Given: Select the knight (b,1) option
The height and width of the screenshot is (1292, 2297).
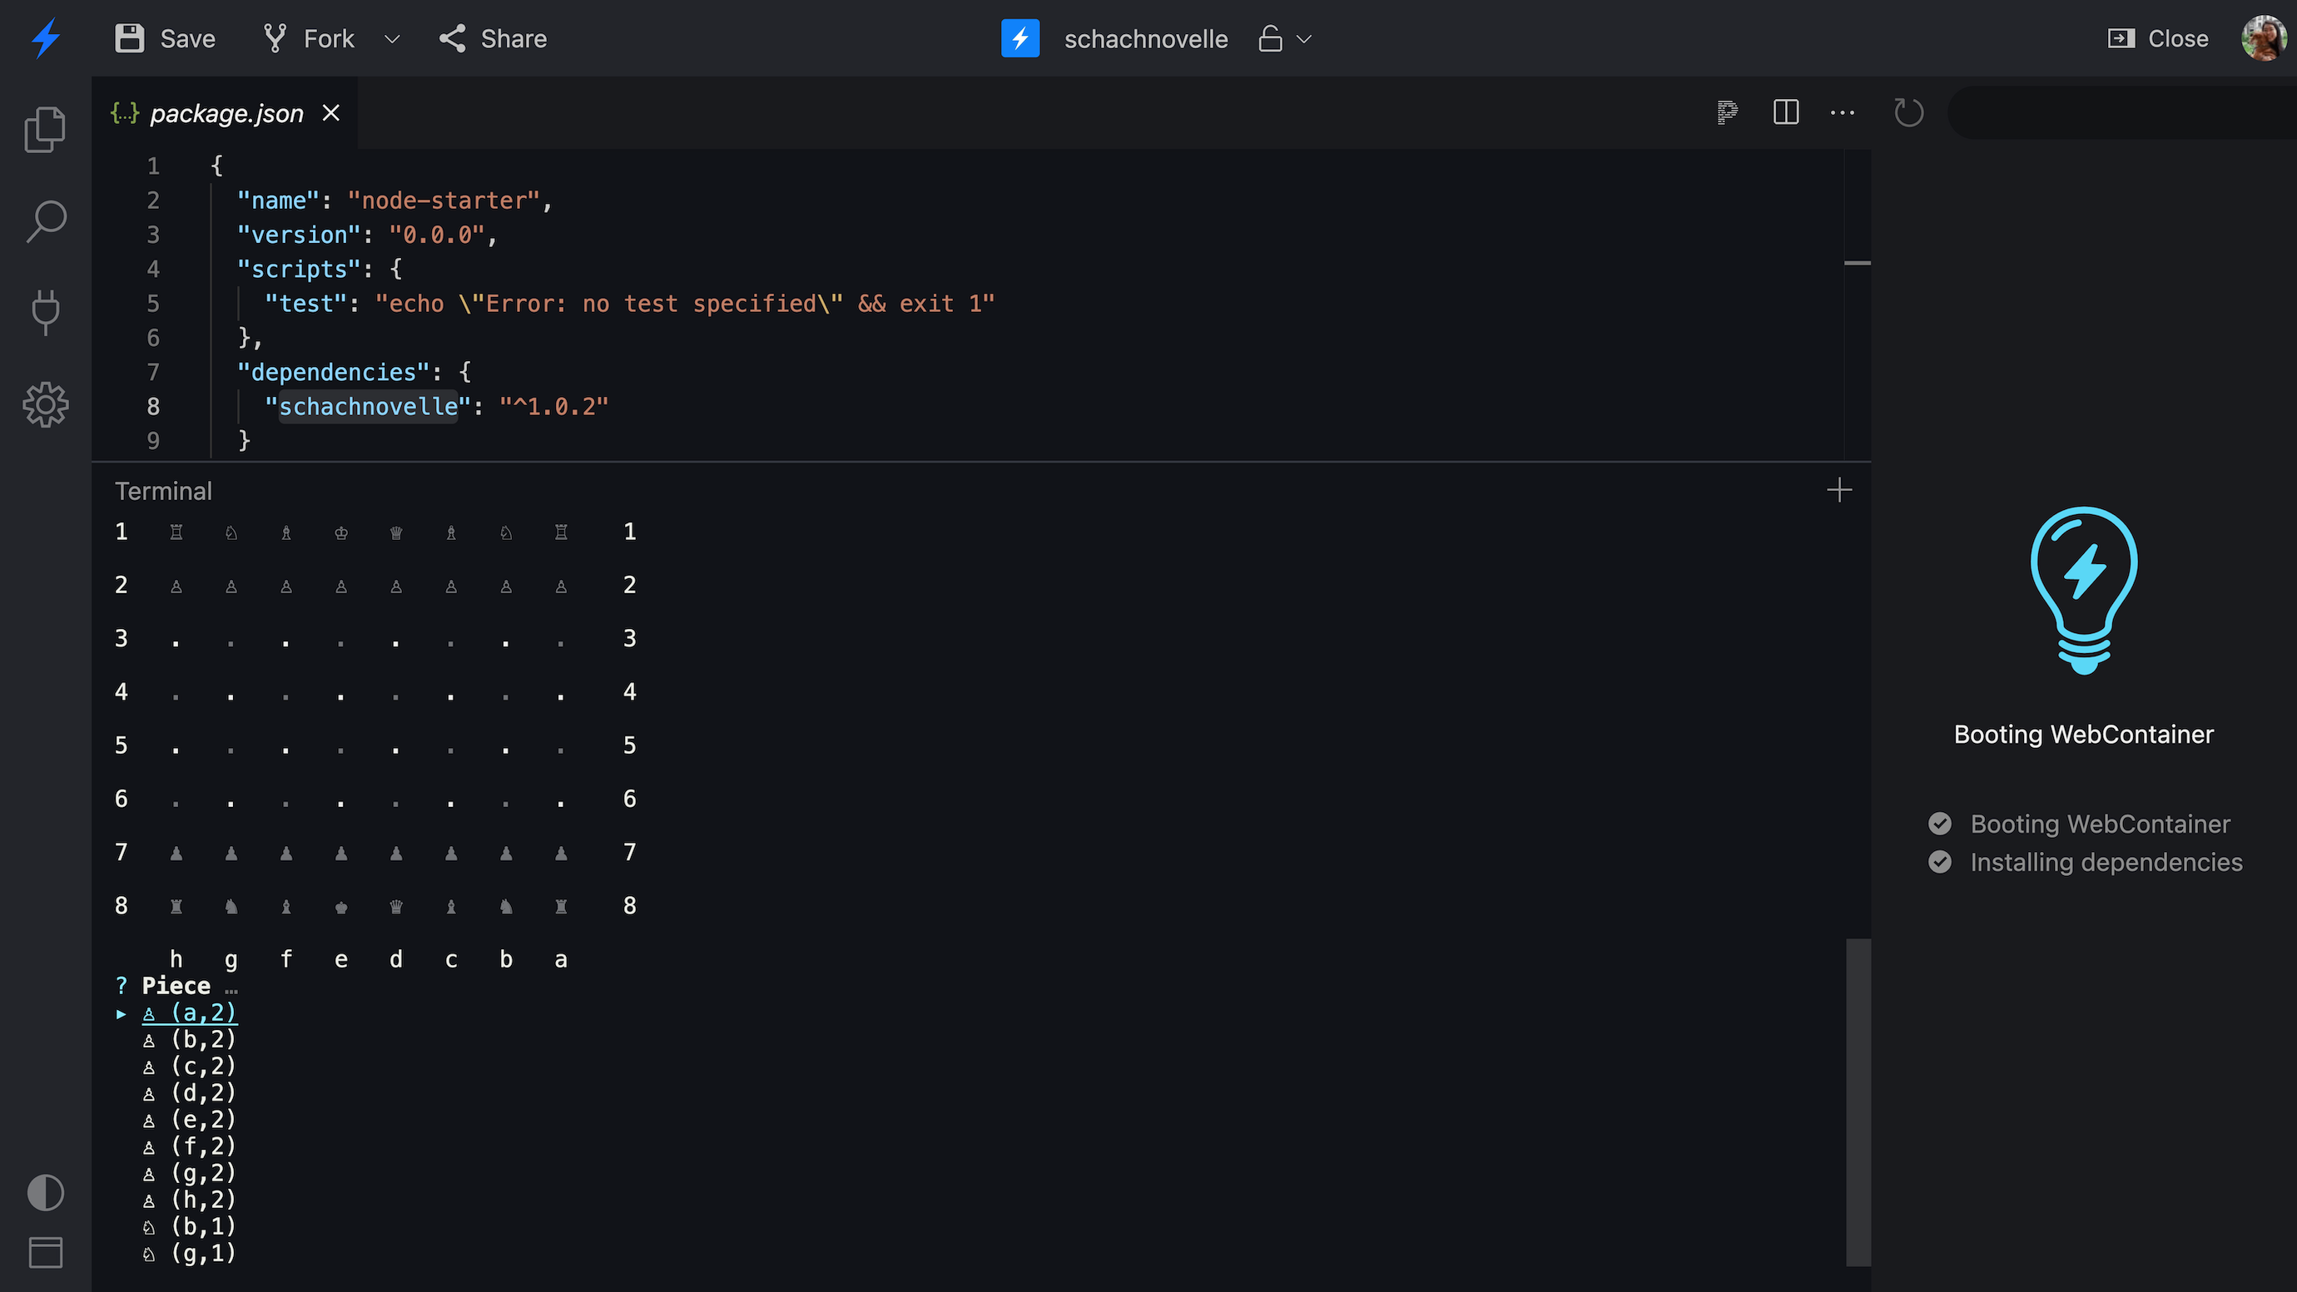Looking at the screenshot, I should [190, 1227].
